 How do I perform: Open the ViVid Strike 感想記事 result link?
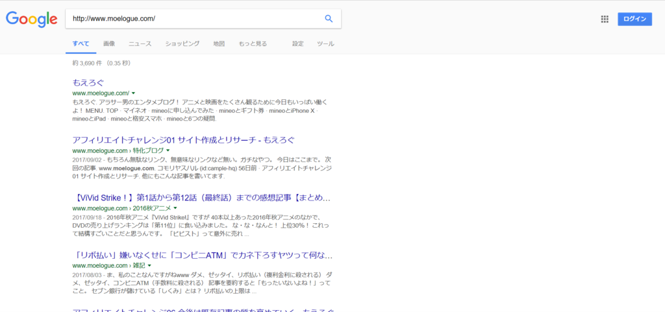click(201, 198)
